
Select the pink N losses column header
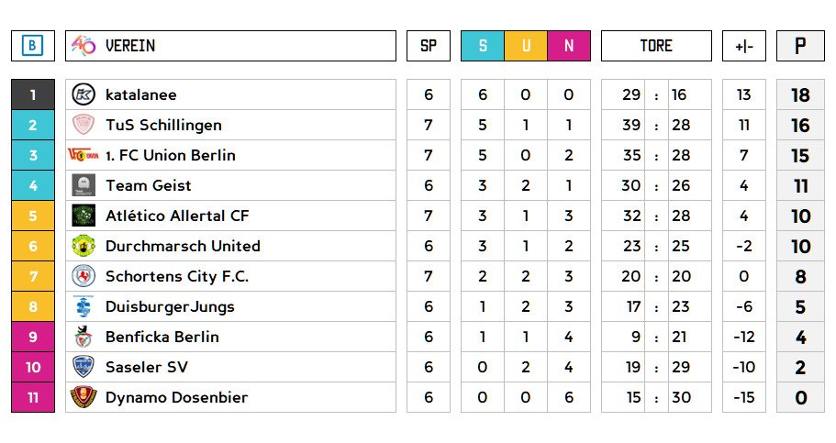pos(569,46)
